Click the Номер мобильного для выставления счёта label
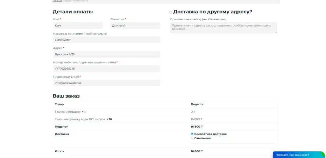This screenshot has height=158, width=326. click(85, 62)
